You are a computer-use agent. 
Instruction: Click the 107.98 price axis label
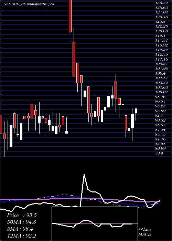coord(162,69)
